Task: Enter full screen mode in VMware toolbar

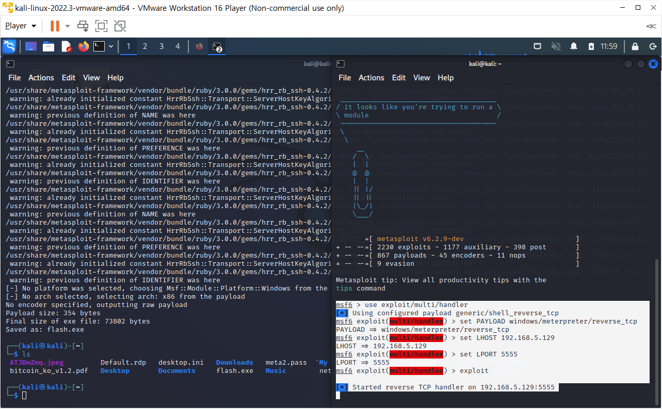Action: [102, 26]
